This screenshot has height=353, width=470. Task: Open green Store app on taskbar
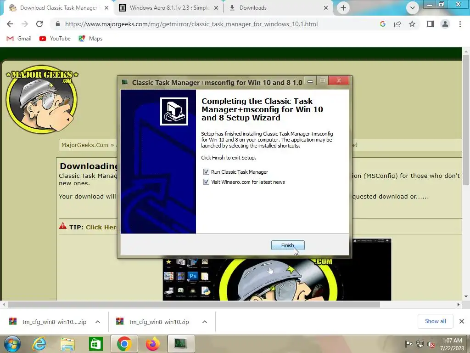tap(96, 344)
